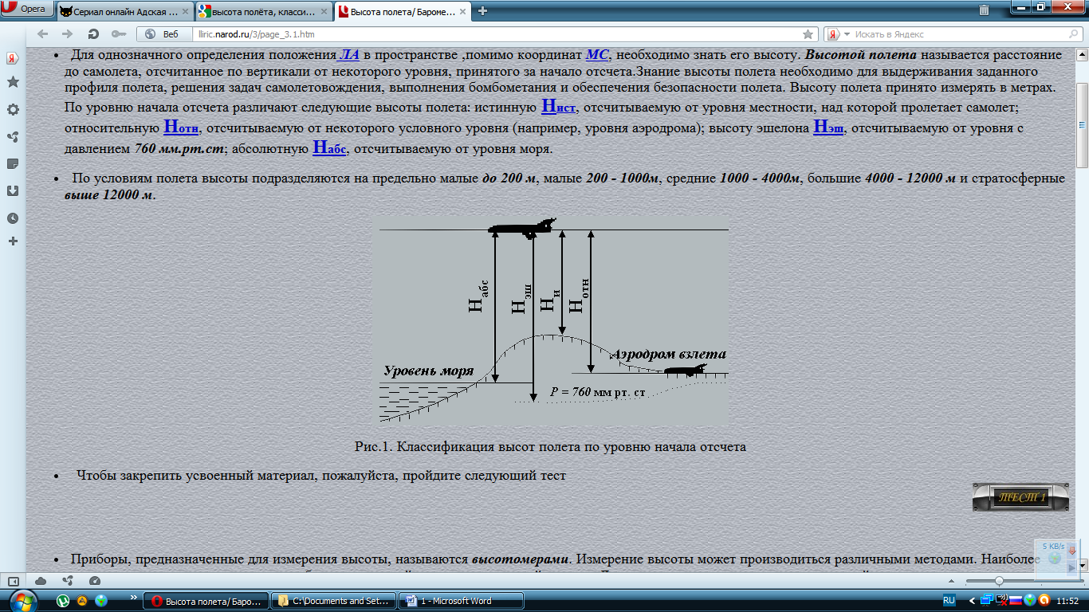Click the password wand key icon
The image size is (1089, 612).
click(x=119, y=34)
